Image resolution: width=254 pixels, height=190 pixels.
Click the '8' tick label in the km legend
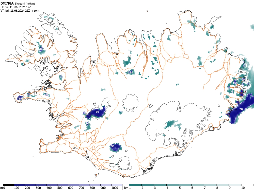point(217,188)
